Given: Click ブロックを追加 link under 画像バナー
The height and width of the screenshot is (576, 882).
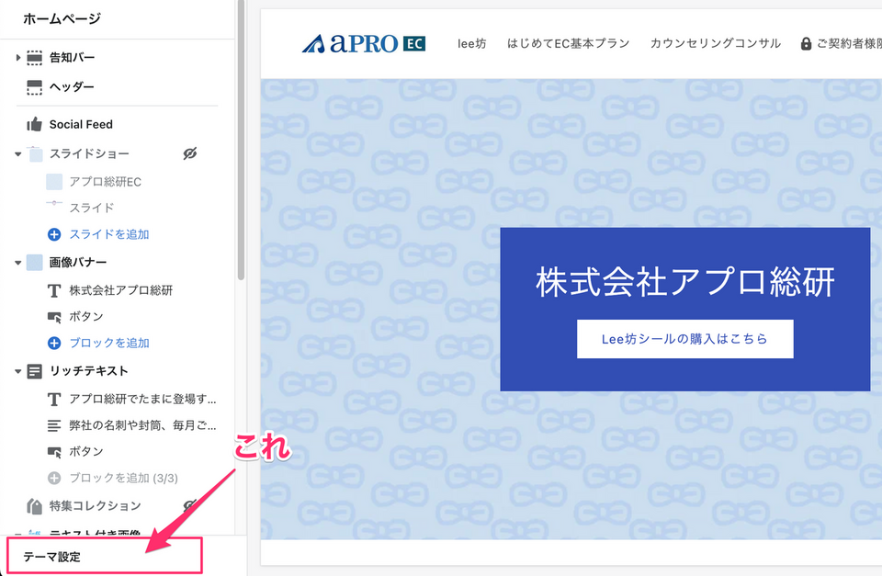Looking at the screenshot, I should 109,344.
